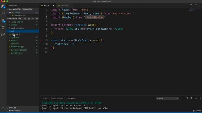Open the .gitignore file
Screen dimensions: 202x113
[x=15, y=37]
